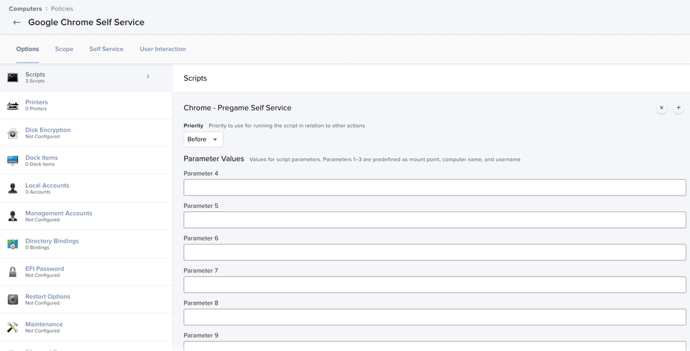Click the '0 Dock Items' count text

pyautogui.click(x=40, y=164)
